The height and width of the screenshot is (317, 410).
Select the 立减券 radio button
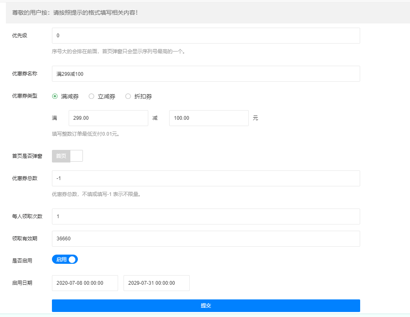(91, 96)
